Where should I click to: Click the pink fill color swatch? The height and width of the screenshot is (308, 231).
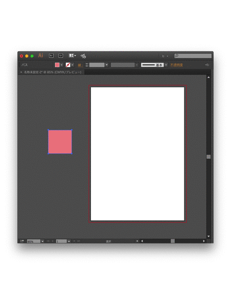pos(57,65)
